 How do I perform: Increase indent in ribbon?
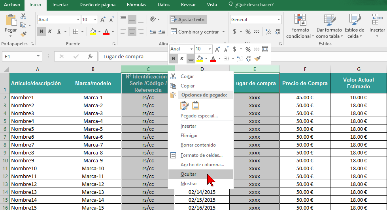tap(162, 32)
